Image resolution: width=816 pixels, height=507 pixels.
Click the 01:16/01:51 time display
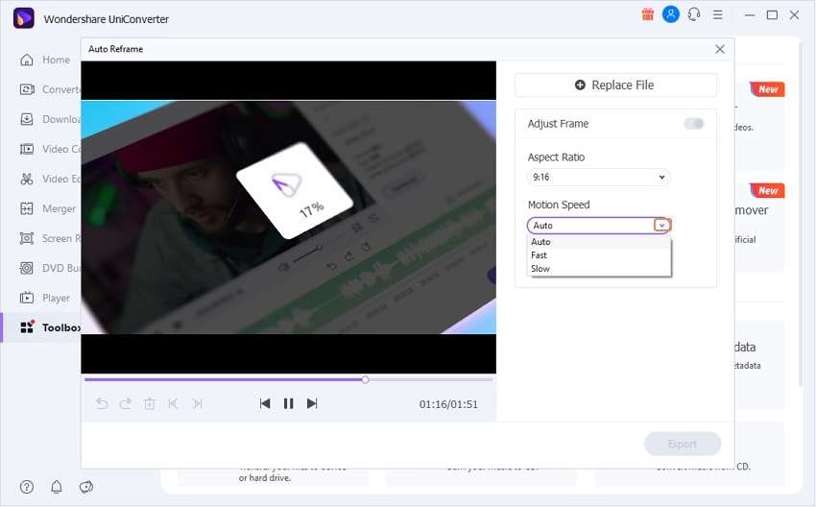pyautogui.click(x=448, y=404)
